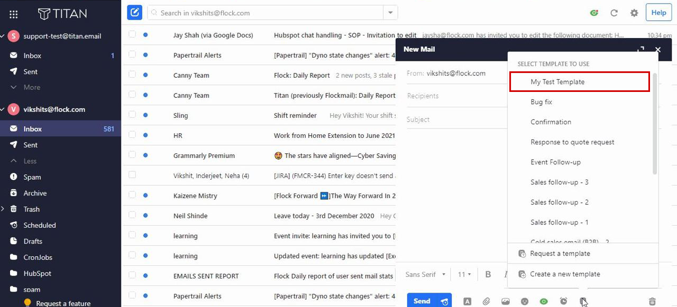Check the Canny Team 'Flock: Daily Report' email
Image resolution: width=677 pixels, height=307 pixels.
tap(132, 75)
